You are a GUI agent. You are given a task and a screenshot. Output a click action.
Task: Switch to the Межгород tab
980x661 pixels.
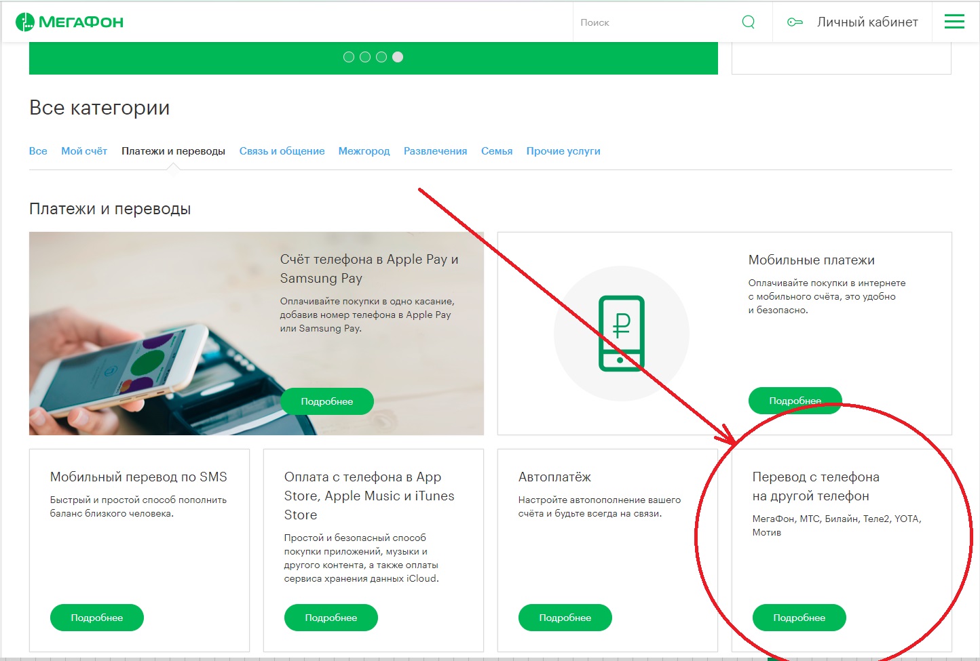pyautogui.click(x=364, y=151)
